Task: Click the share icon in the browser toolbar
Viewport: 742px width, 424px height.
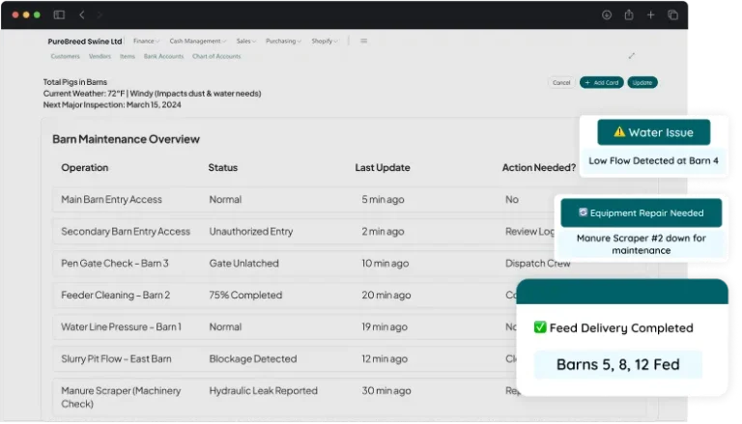Action: [629, 14]
